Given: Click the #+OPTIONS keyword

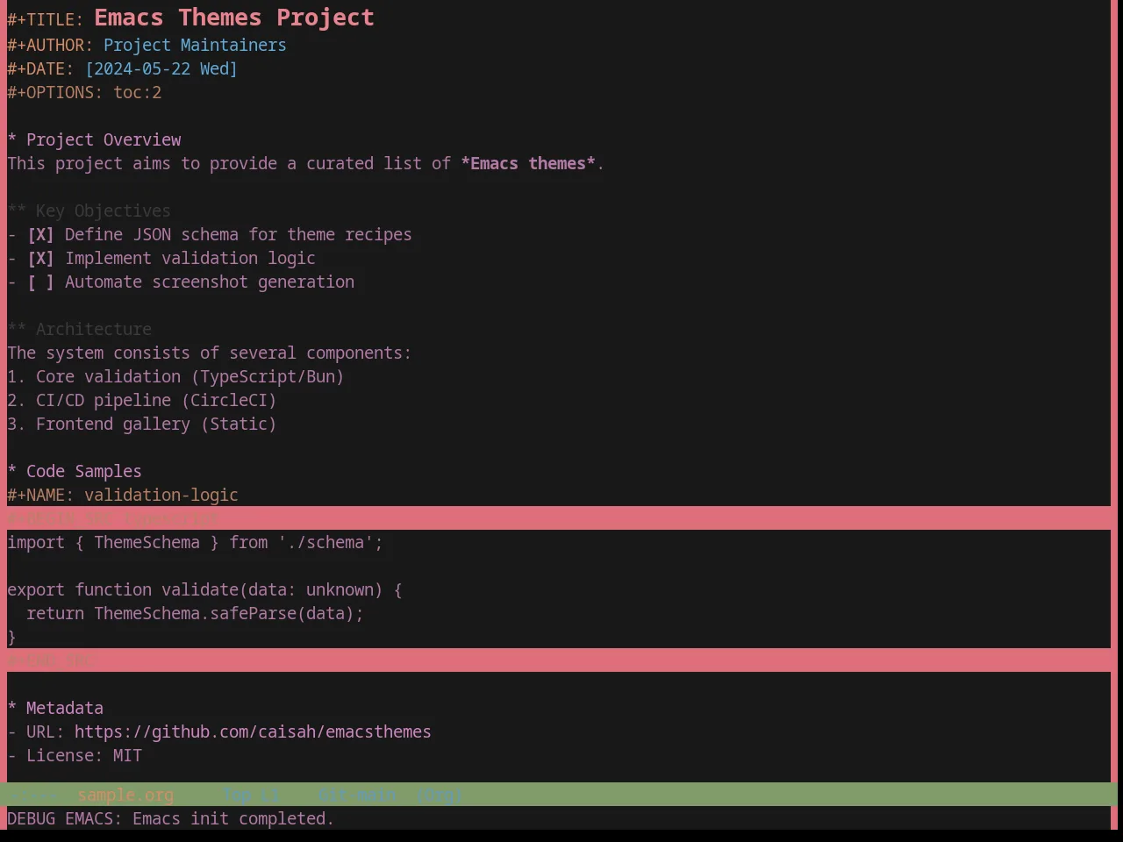Looking at the screenshot, I should click(x=55, y=92).
